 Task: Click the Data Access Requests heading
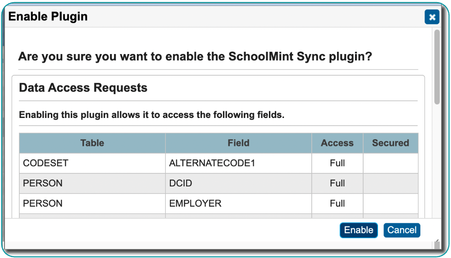(x=83, y=88)
